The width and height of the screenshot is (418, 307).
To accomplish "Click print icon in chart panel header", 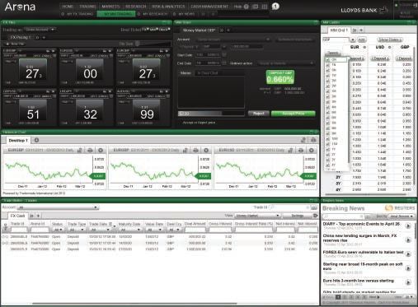I will pyautogui.click(x=313, y=140).
